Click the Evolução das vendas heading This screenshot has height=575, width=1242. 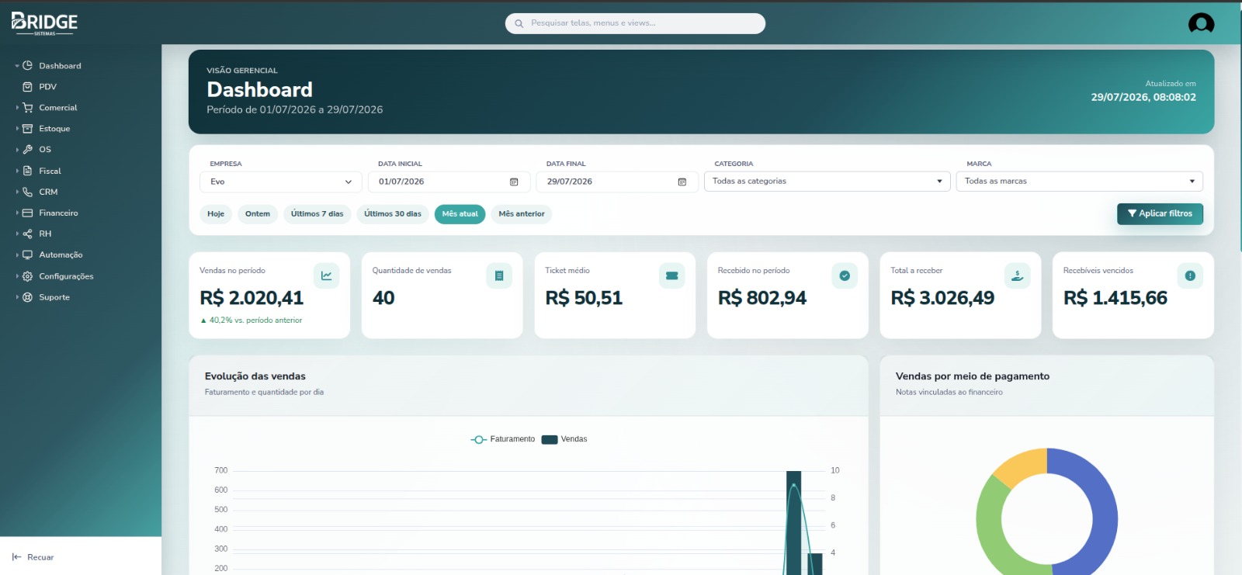click(x=255, y=376)
